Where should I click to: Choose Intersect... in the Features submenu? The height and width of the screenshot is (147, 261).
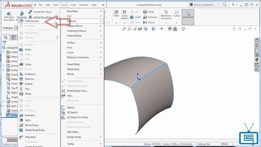tap(39, 115)
